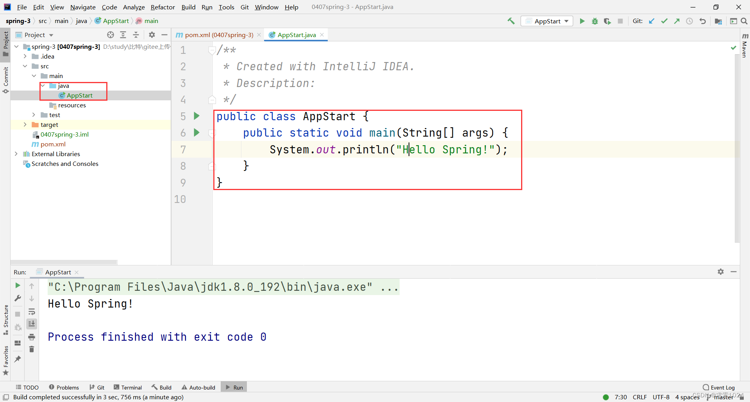This screenshot has height=402, width=750.
Task: Toggle the Structure side tool window
Action: [x=5, y=320]
